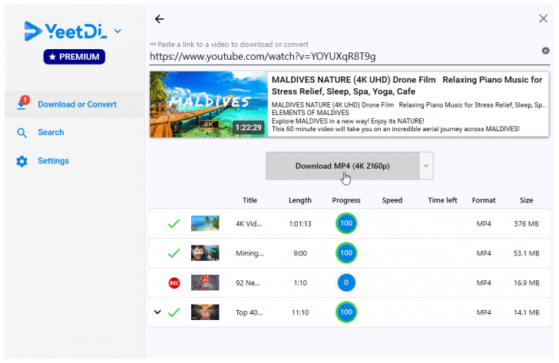The height and width of the screenshot is (363, 559).
Task: Open the download format dropdown arrow
Action: pyautogui.click(x=426, y=166)
